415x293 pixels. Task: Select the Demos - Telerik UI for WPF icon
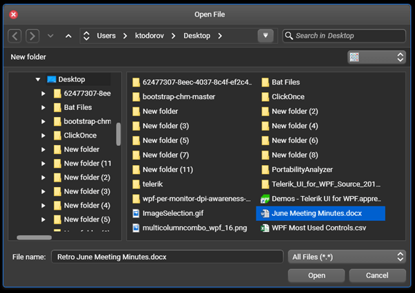click(265, 199)
